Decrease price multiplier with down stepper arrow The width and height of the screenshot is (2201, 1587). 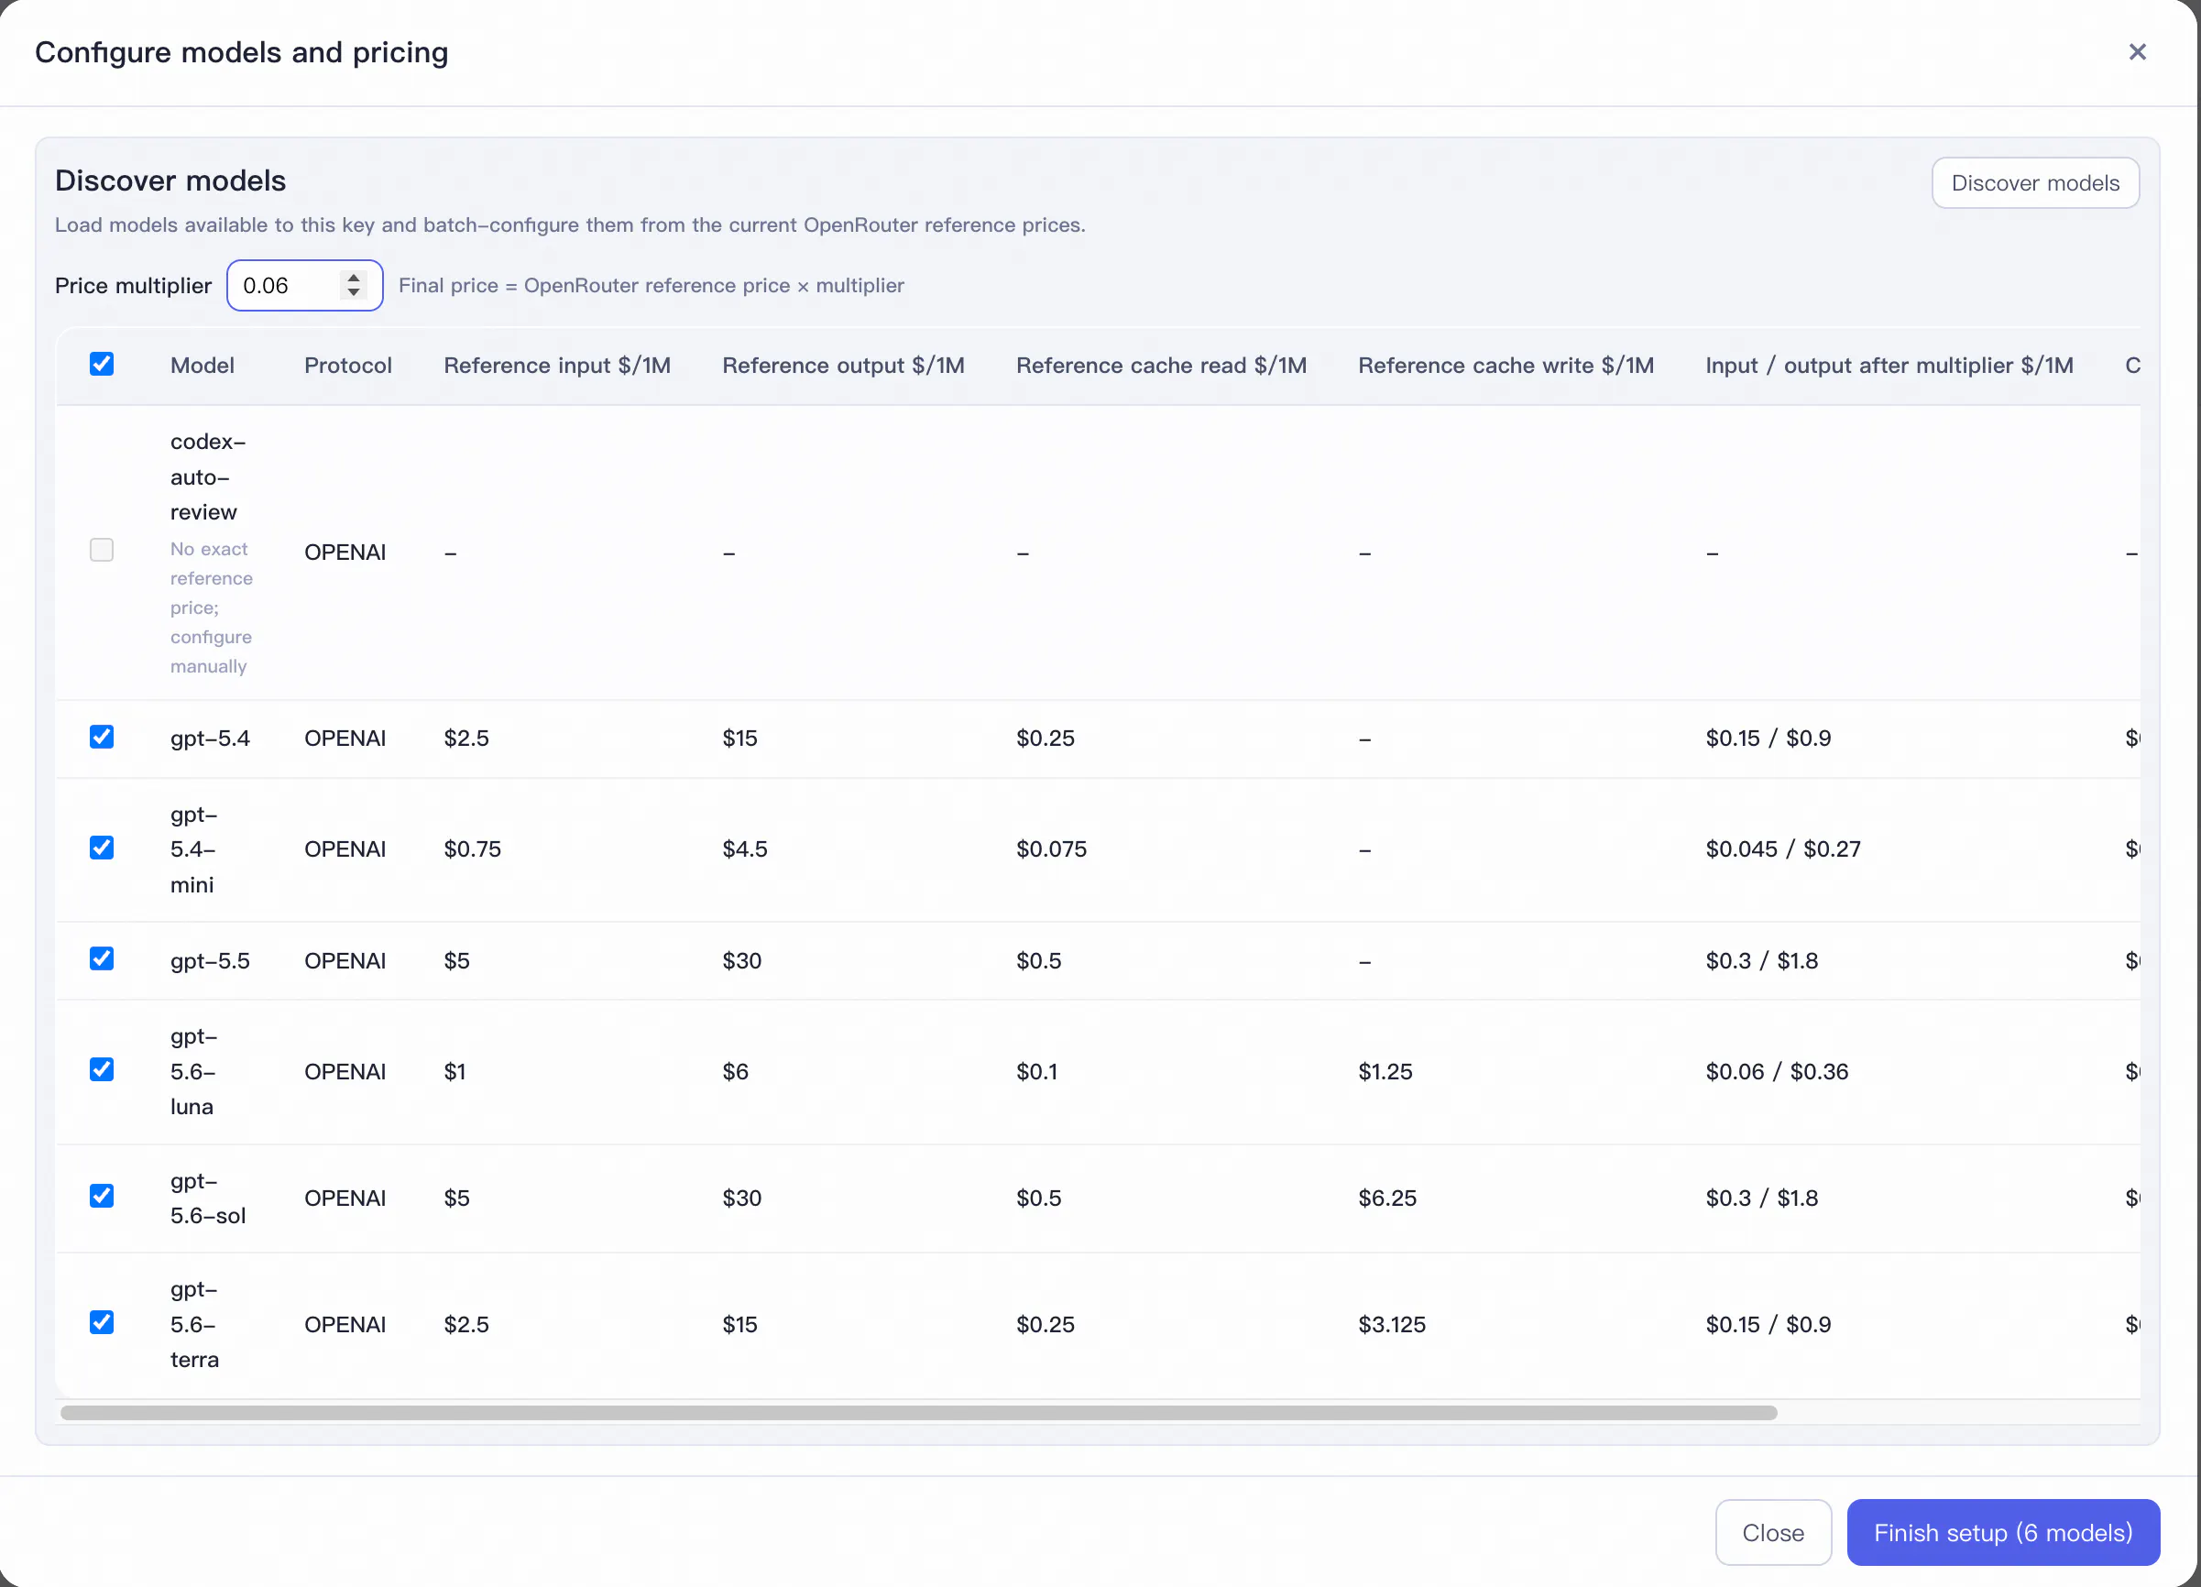tap(355, 292)
